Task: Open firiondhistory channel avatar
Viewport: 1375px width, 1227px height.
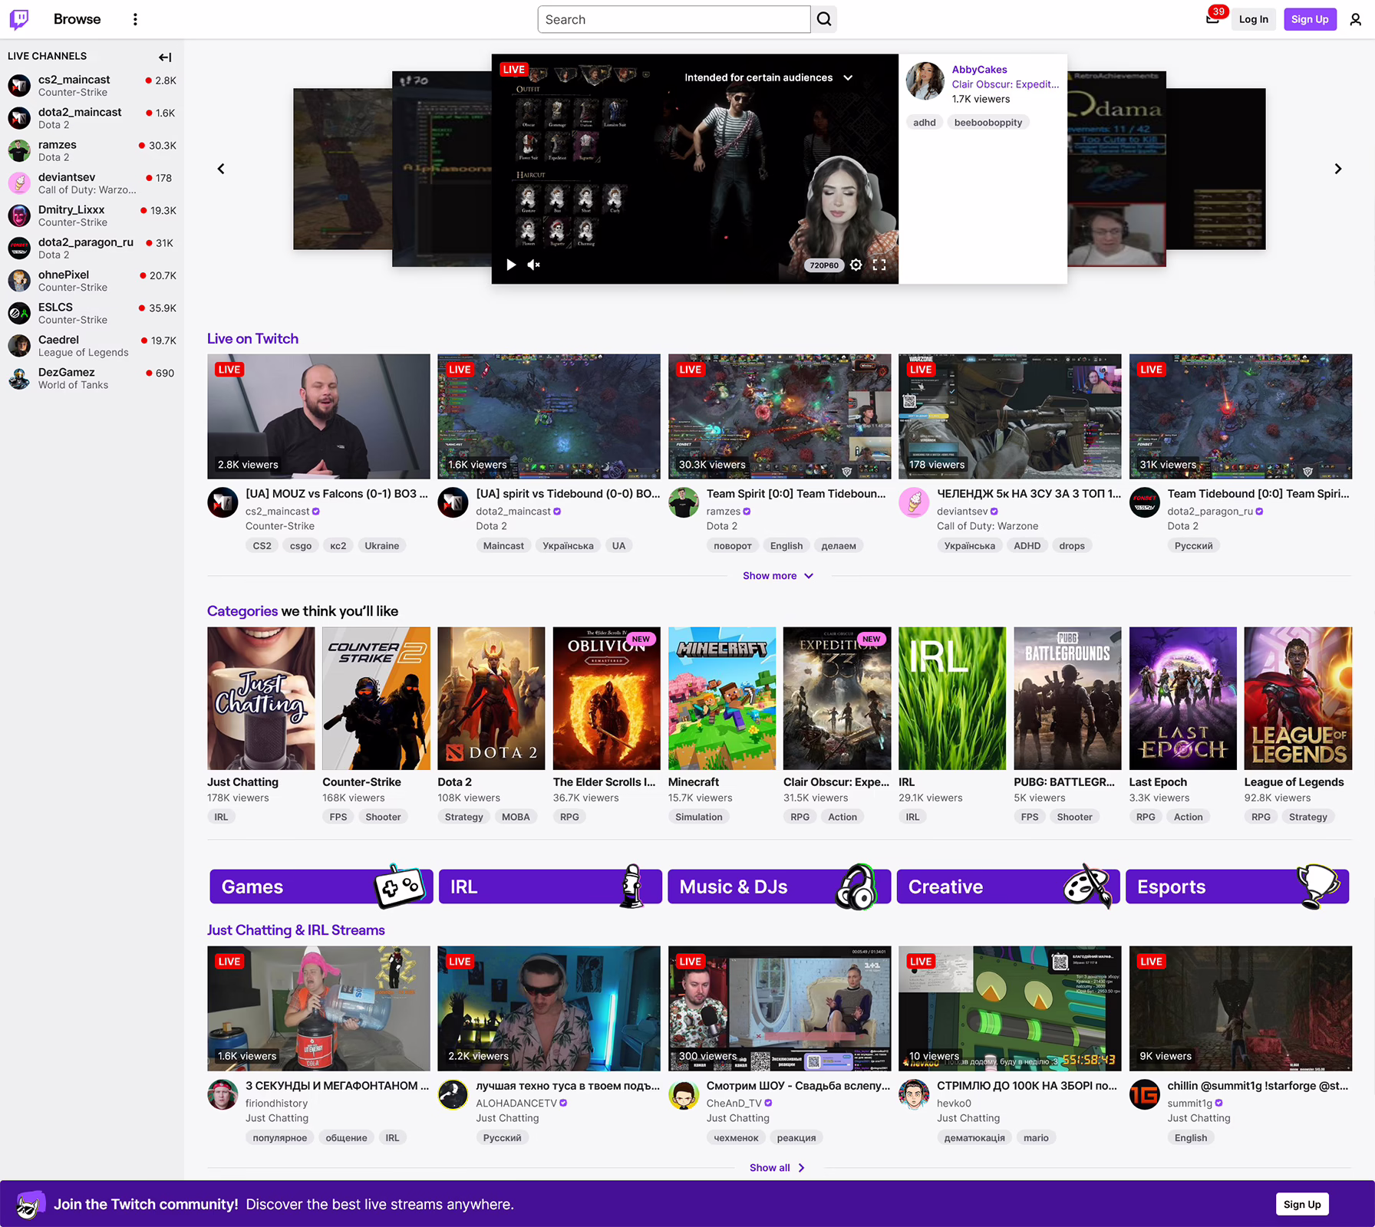Action: pos(223,1094)
